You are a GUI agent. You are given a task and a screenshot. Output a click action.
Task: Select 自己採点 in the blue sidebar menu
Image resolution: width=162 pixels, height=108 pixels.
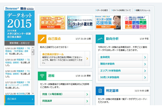click(19, 99)
